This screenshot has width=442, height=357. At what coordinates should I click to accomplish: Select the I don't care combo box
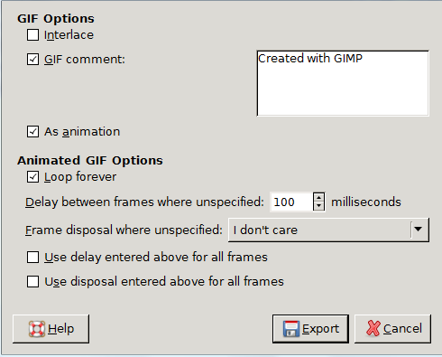(x=328, y=230)
